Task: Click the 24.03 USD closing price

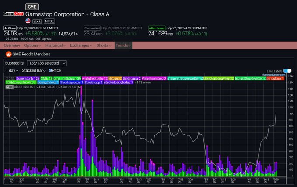Action: tap(13, 34)
